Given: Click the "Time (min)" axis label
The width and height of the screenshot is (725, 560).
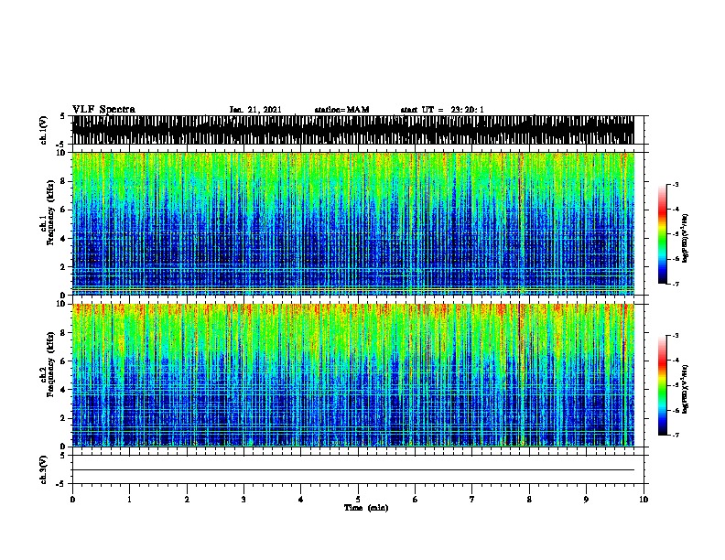Looking at the screenshot, I should 366,508.
